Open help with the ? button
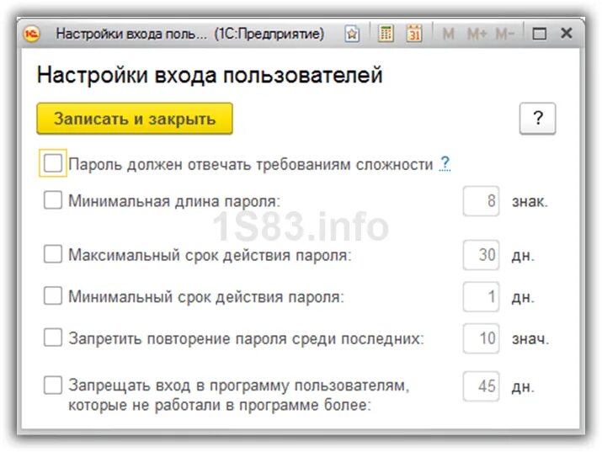The width and height of the screenshot is (602, 452). [x=537, y=118]
